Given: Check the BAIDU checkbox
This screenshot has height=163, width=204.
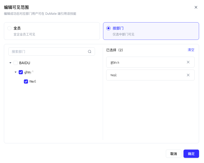Looking at the screenshot, I should [16, 63].
